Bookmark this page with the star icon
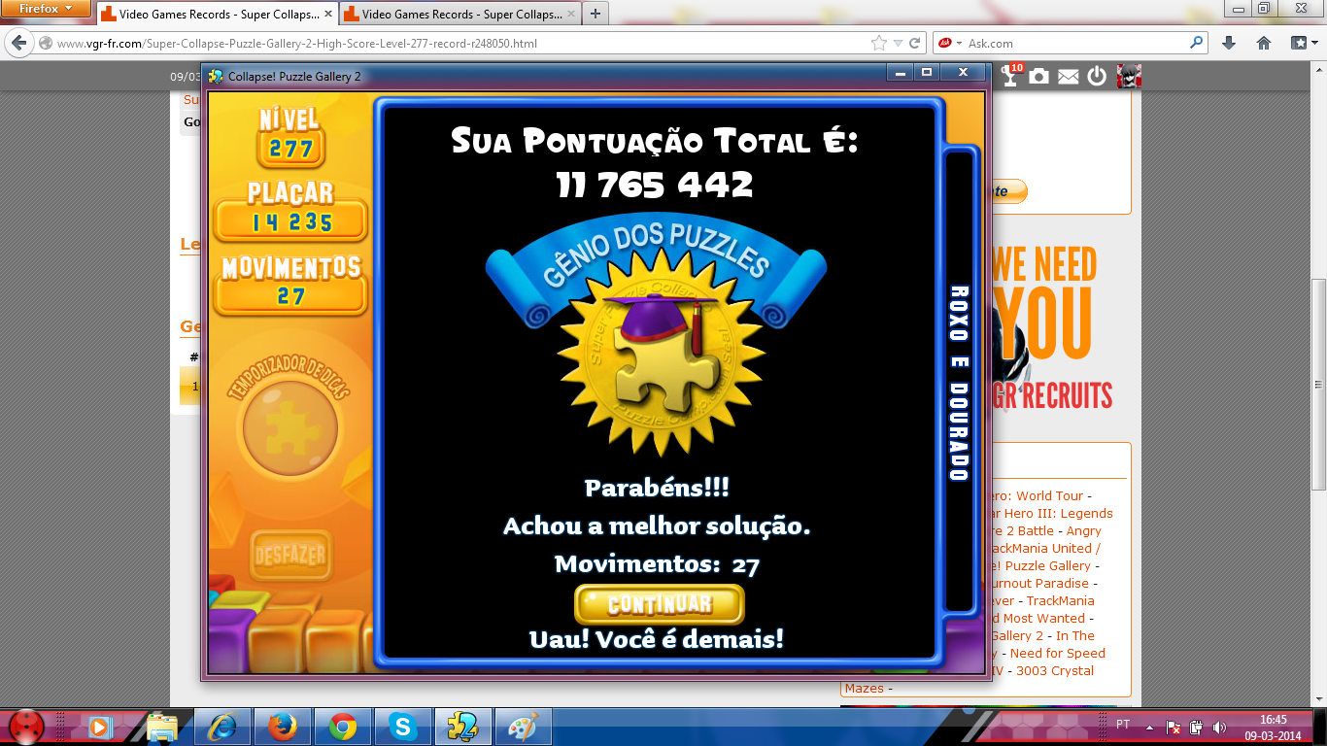 pos(879,43)
